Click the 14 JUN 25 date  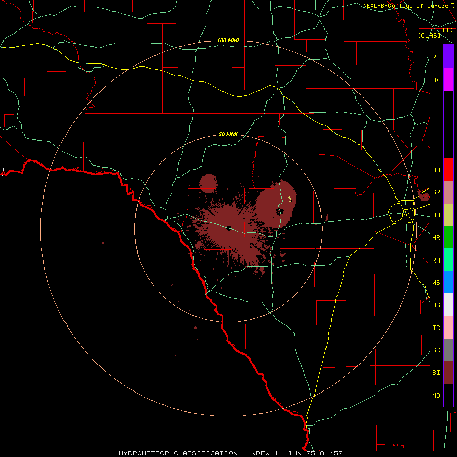(x=296, y=453)
